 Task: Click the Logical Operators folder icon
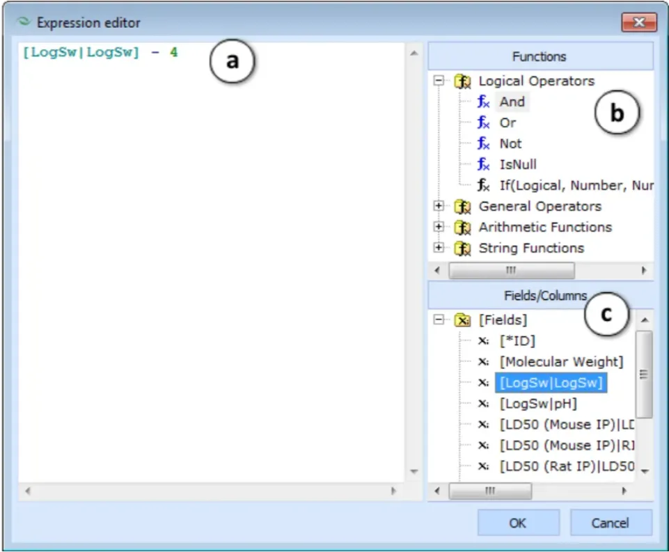coord(462,81)
